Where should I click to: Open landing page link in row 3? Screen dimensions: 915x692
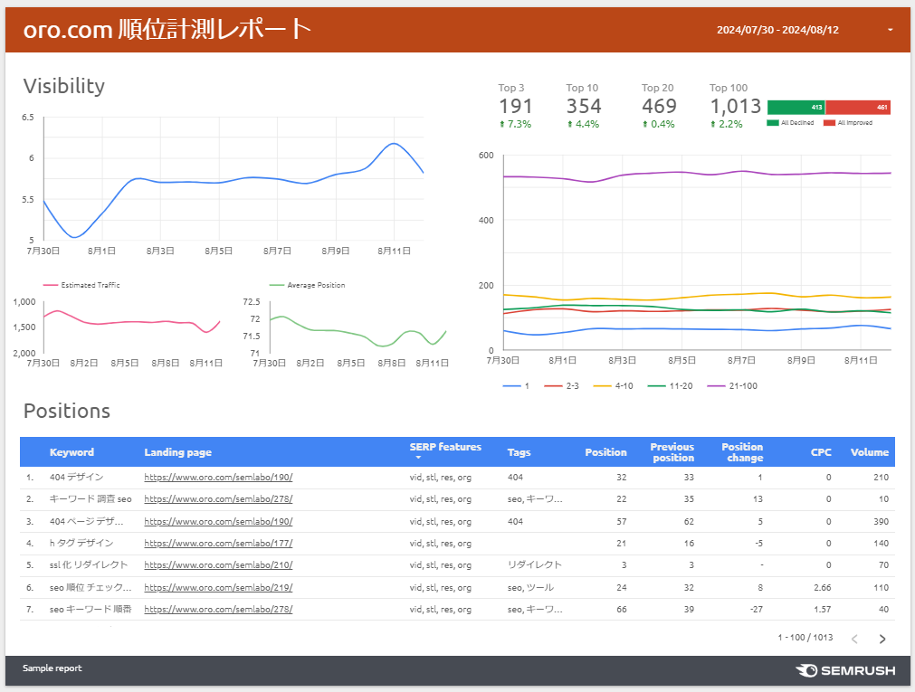[x=218, y=522]
